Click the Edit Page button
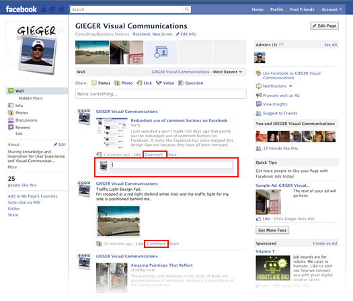 (324, 26)
